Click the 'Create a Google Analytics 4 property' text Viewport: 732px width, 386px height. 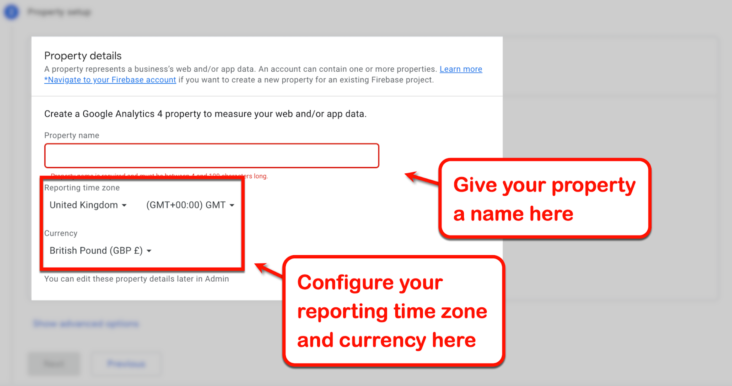[x=205, y=114]
